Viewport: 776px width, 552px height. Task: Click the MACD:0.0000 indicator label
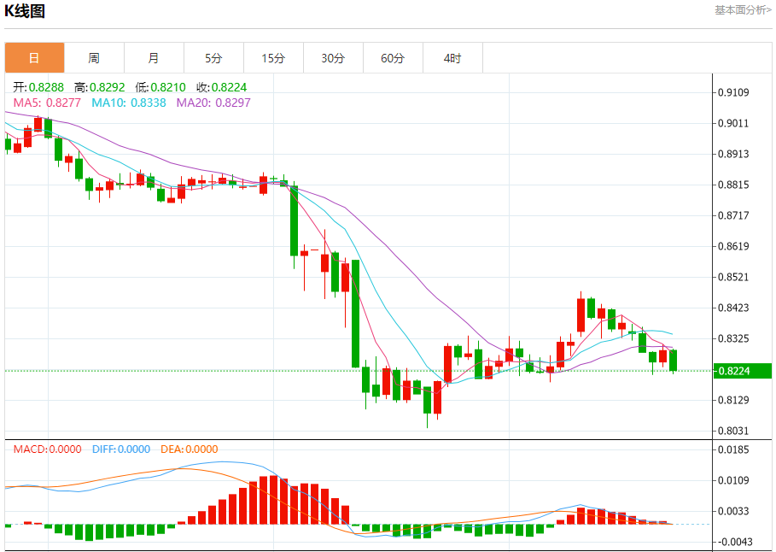(48, 449)
